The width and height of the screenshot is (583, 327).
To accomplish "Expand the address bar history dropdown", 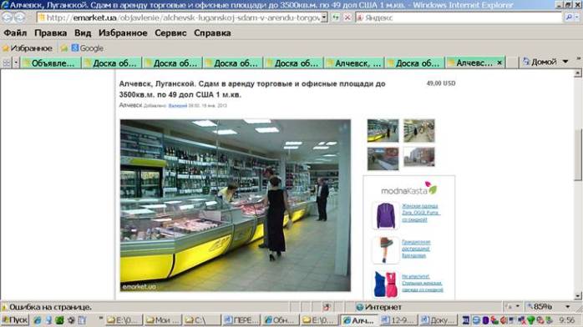I will coord(324,18).
